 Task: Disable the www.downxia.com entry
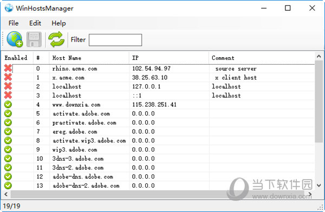pyautogui.click(x=8, y=105)
